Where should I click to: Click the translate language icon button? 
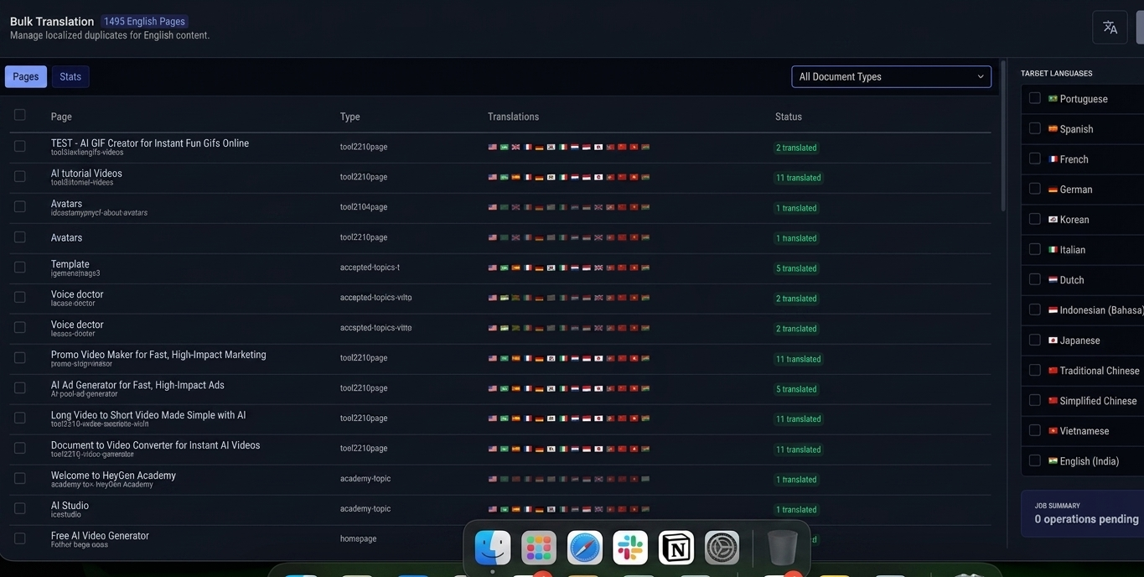coord(1110,27)
